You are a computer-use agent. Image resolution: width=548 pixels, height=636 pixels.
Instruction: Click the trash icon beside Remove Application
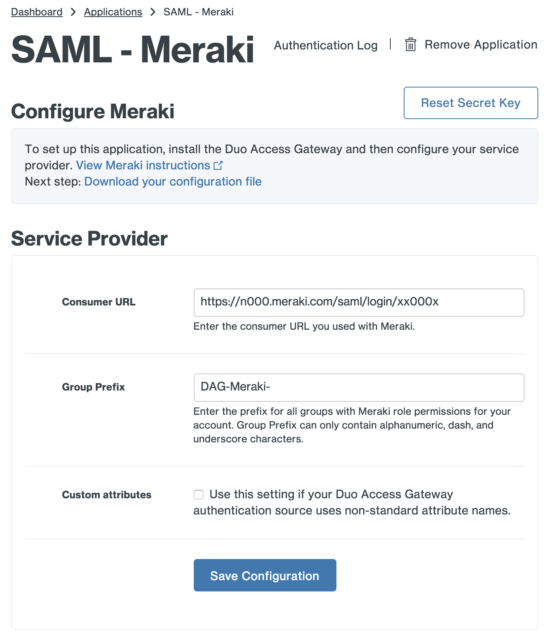click(410, 45)
